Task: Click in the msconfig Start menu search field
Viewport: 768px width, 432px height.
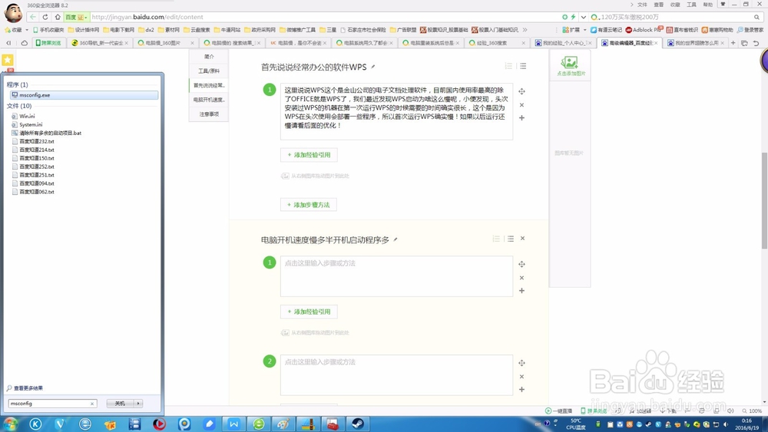Action: (x=49, y=404)
